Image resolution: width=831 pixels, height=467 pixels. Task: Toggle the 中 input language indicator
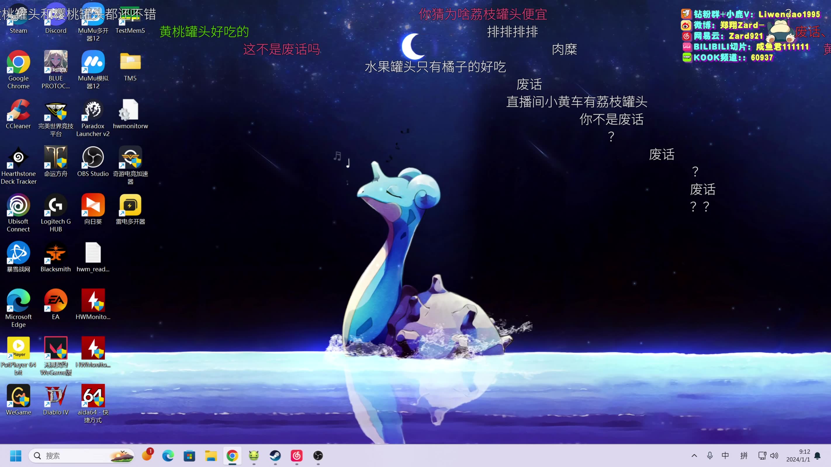click(725, 456)
